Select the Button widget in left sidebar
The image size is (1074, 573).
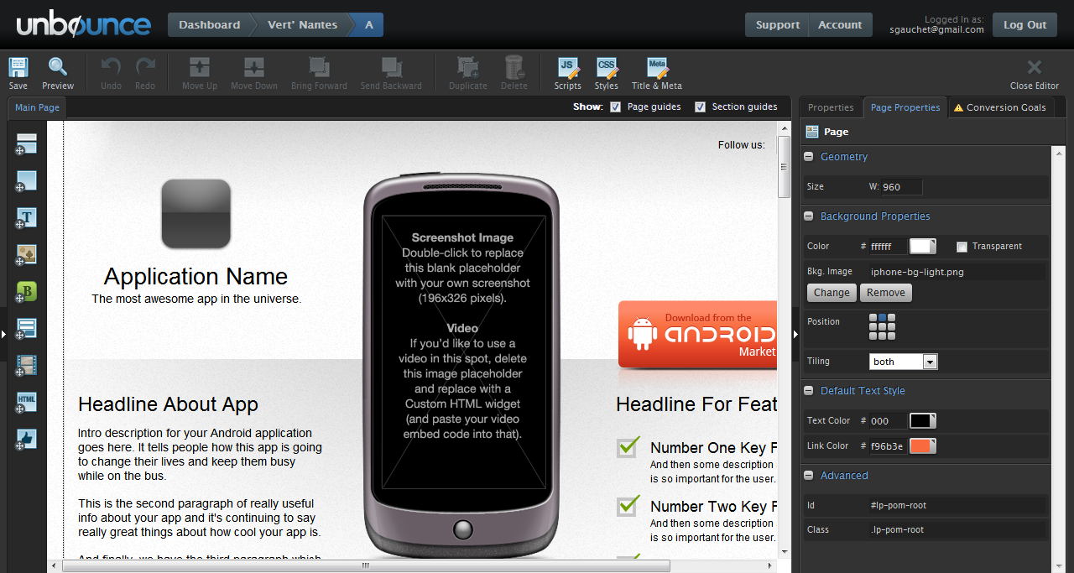pyautogui.click(x=26, y=292)
